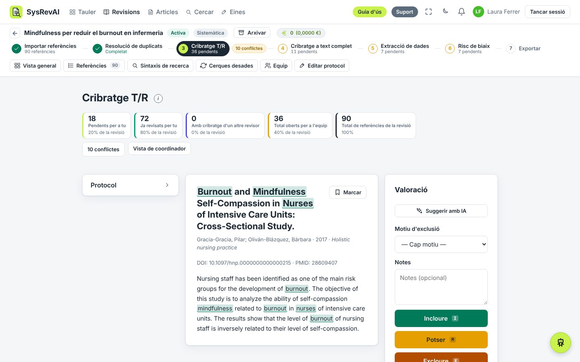The height and width of the screenshot is (362, 580).
Task: Click the SysRevAI logo icon
Action: (x=16, y=12)
